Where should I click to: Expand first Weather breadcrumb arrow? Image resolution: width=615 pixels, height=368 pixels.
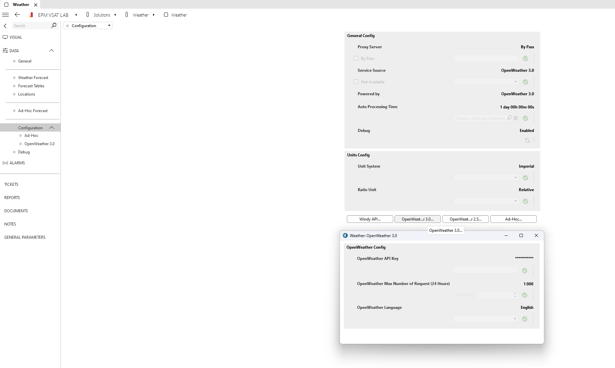click(154, 15)
